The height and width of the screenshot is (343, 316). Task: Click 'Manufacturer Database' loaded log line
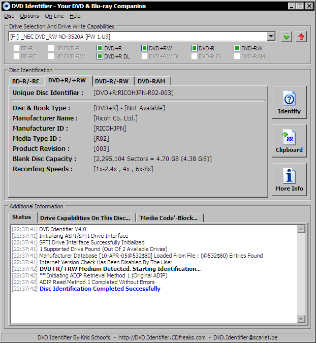151,256
